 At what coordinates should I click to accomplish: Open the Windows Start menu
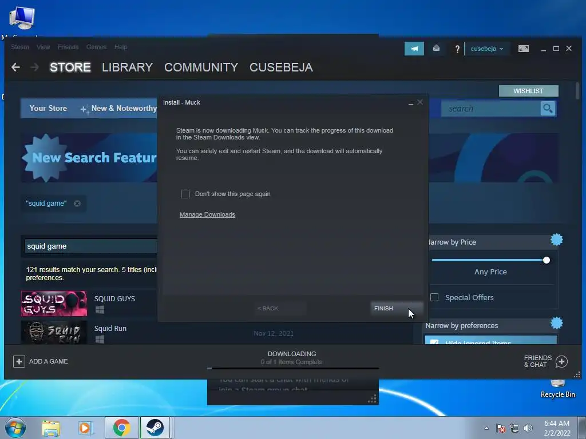(x=15, y=428)
